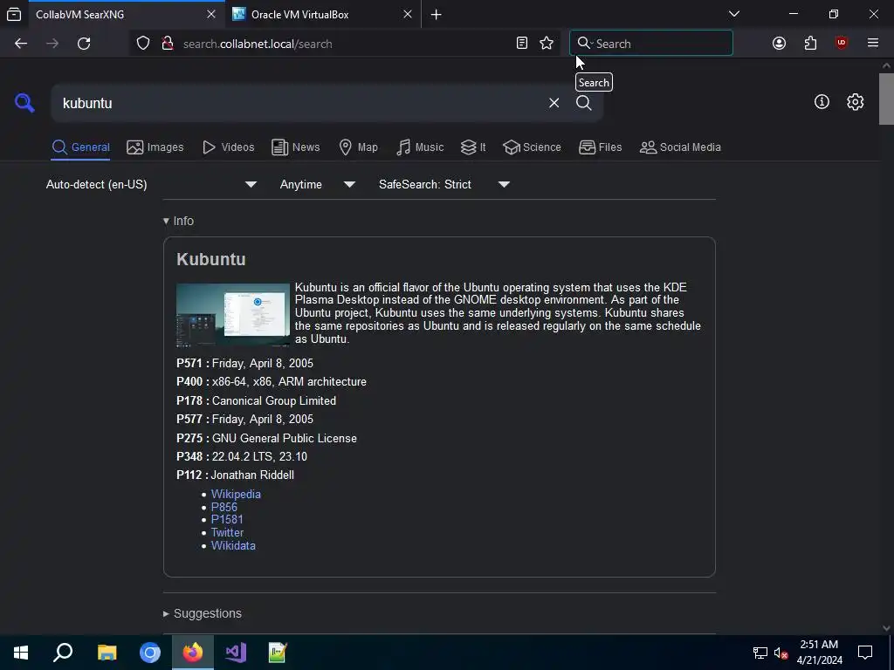
Task: Open the Firefox account icon
Action: [x=779, y=44]
